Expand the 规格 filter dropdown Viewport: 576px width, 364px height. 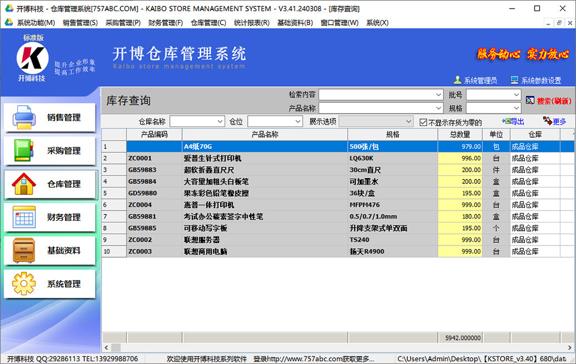pyautogui.click(x=516, y=108)
